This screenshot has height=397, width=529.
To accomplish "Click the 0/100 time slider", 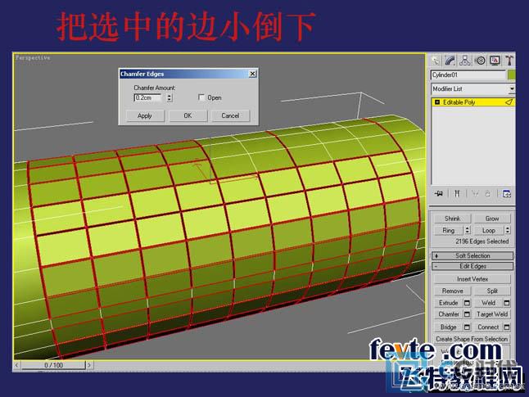I will (54, 365).
